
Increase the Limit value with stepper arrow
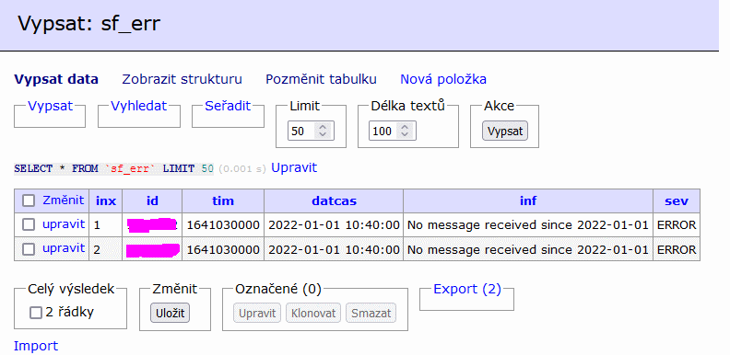click(x=323, y=128)
